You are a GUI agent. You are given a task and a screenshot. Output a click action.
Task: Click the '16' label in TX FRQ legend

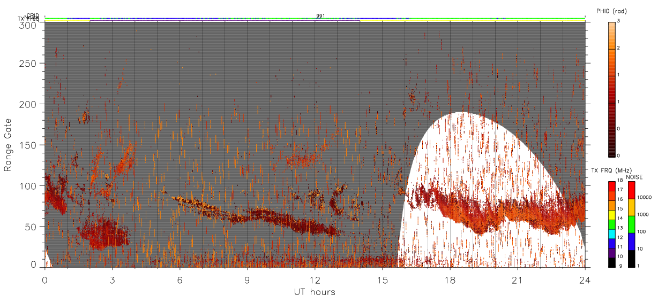click(x=620, y=199)
